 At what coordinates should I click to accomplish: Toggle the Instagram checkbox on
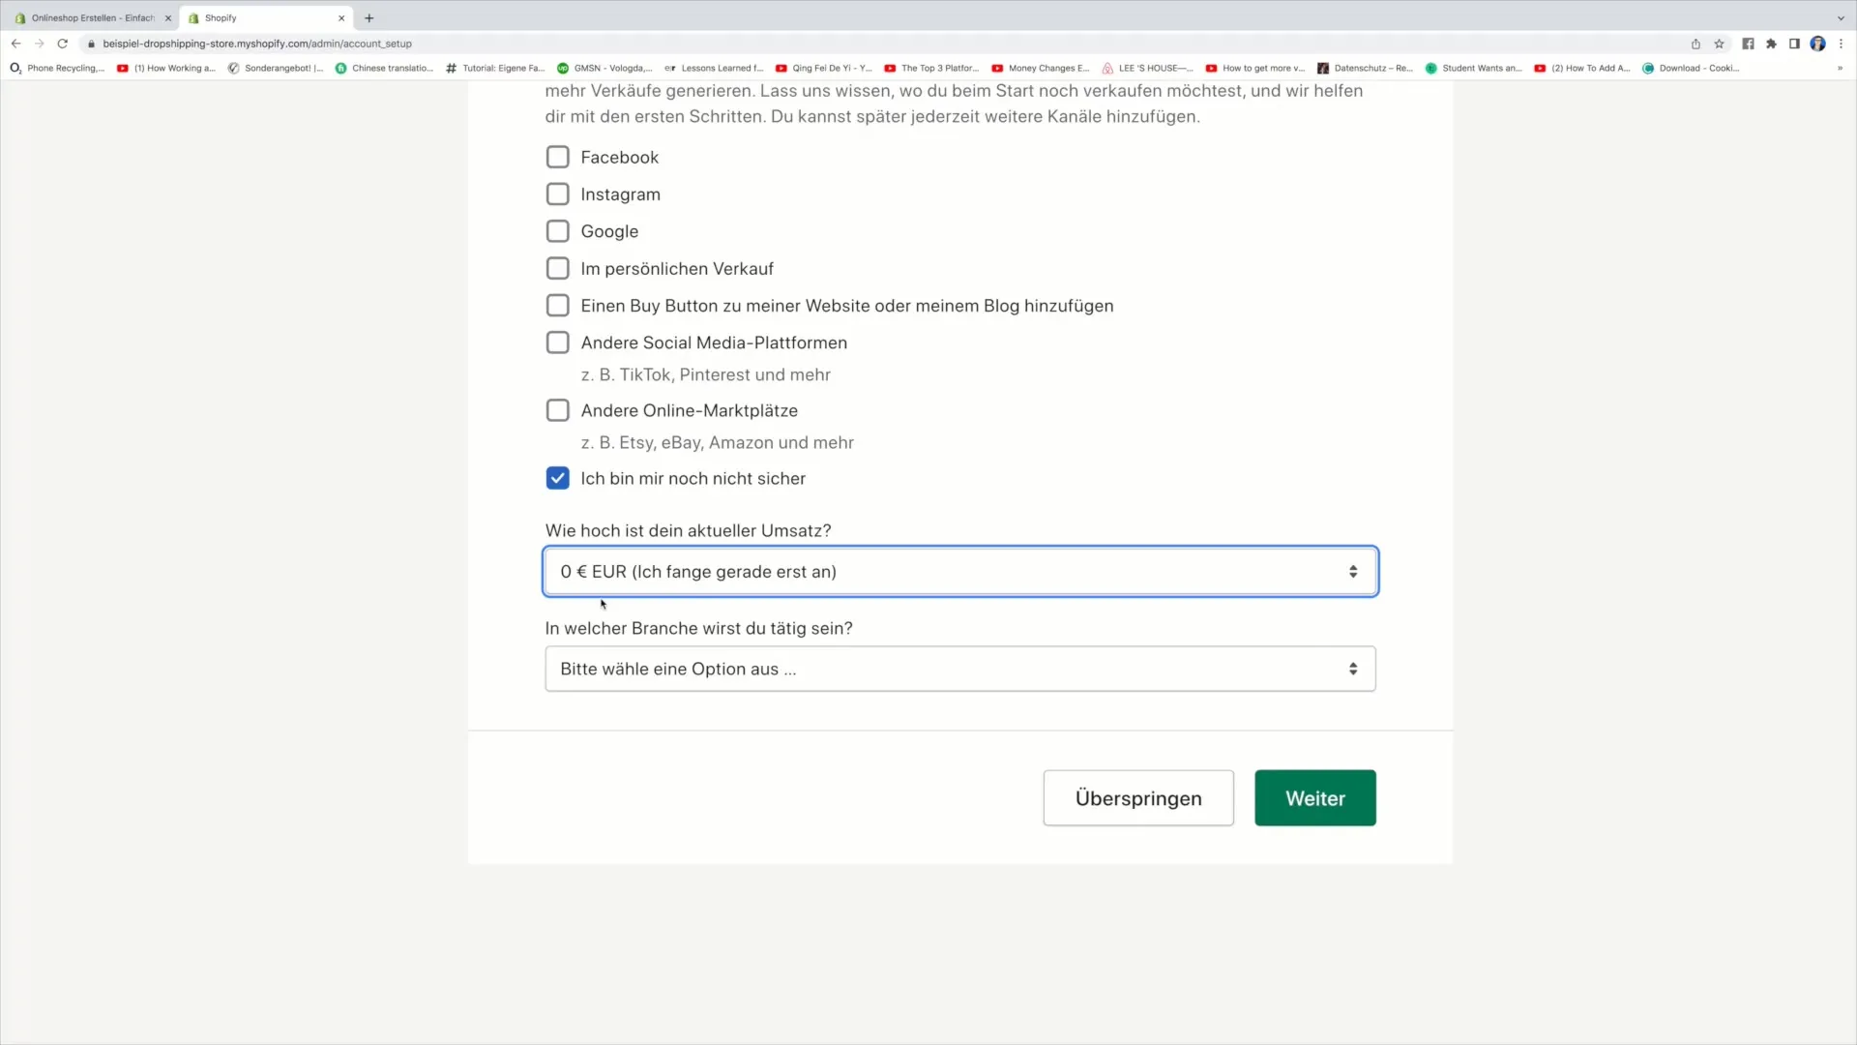[557, 193]
